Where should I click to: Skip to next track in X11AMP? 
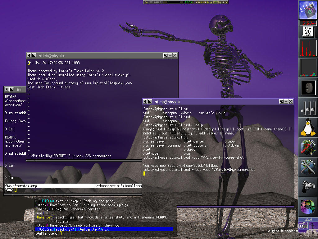pos(208,2)
